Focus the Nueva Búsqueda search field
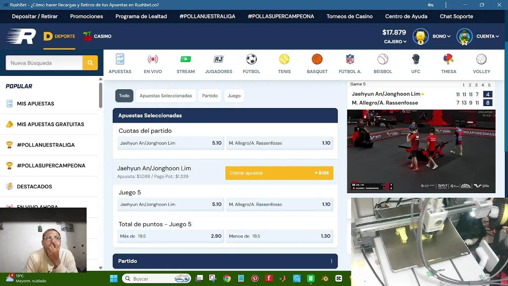This screenshot has width=508, height=286. coord(44,63)
